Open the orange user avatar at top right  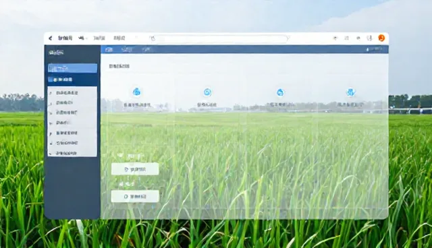point(381,38)
